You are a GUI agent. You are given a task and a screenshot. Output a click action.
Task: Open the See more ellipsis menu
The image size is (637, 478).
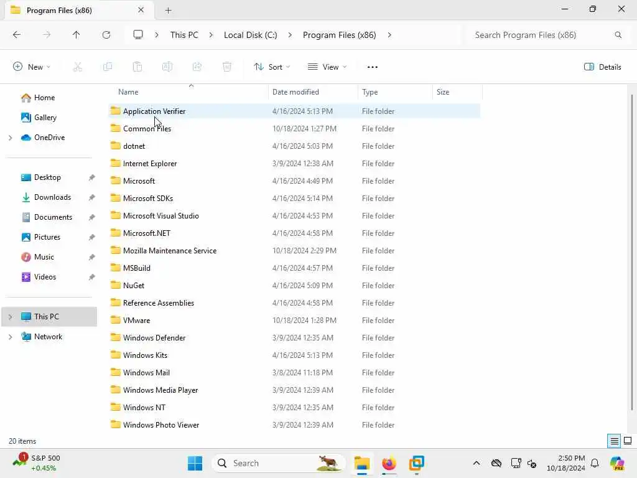[372, 67]
